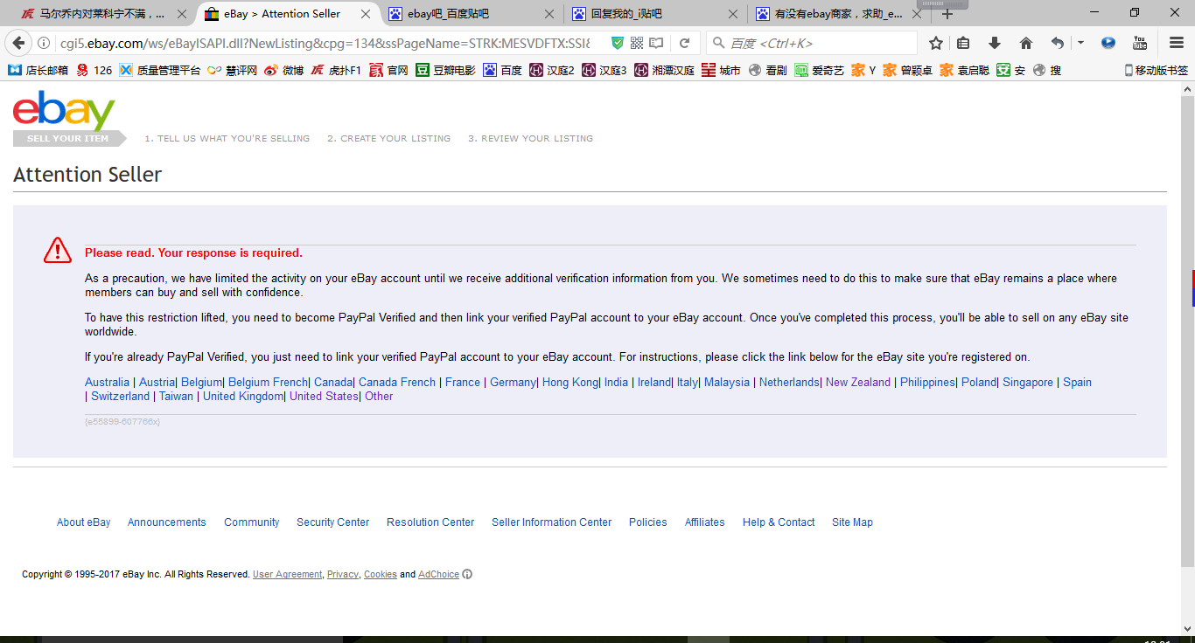The image size is (1195, 643).
Task: Open the 湘潭汉庭 bookmark
Action: click(x=665, y=70)
